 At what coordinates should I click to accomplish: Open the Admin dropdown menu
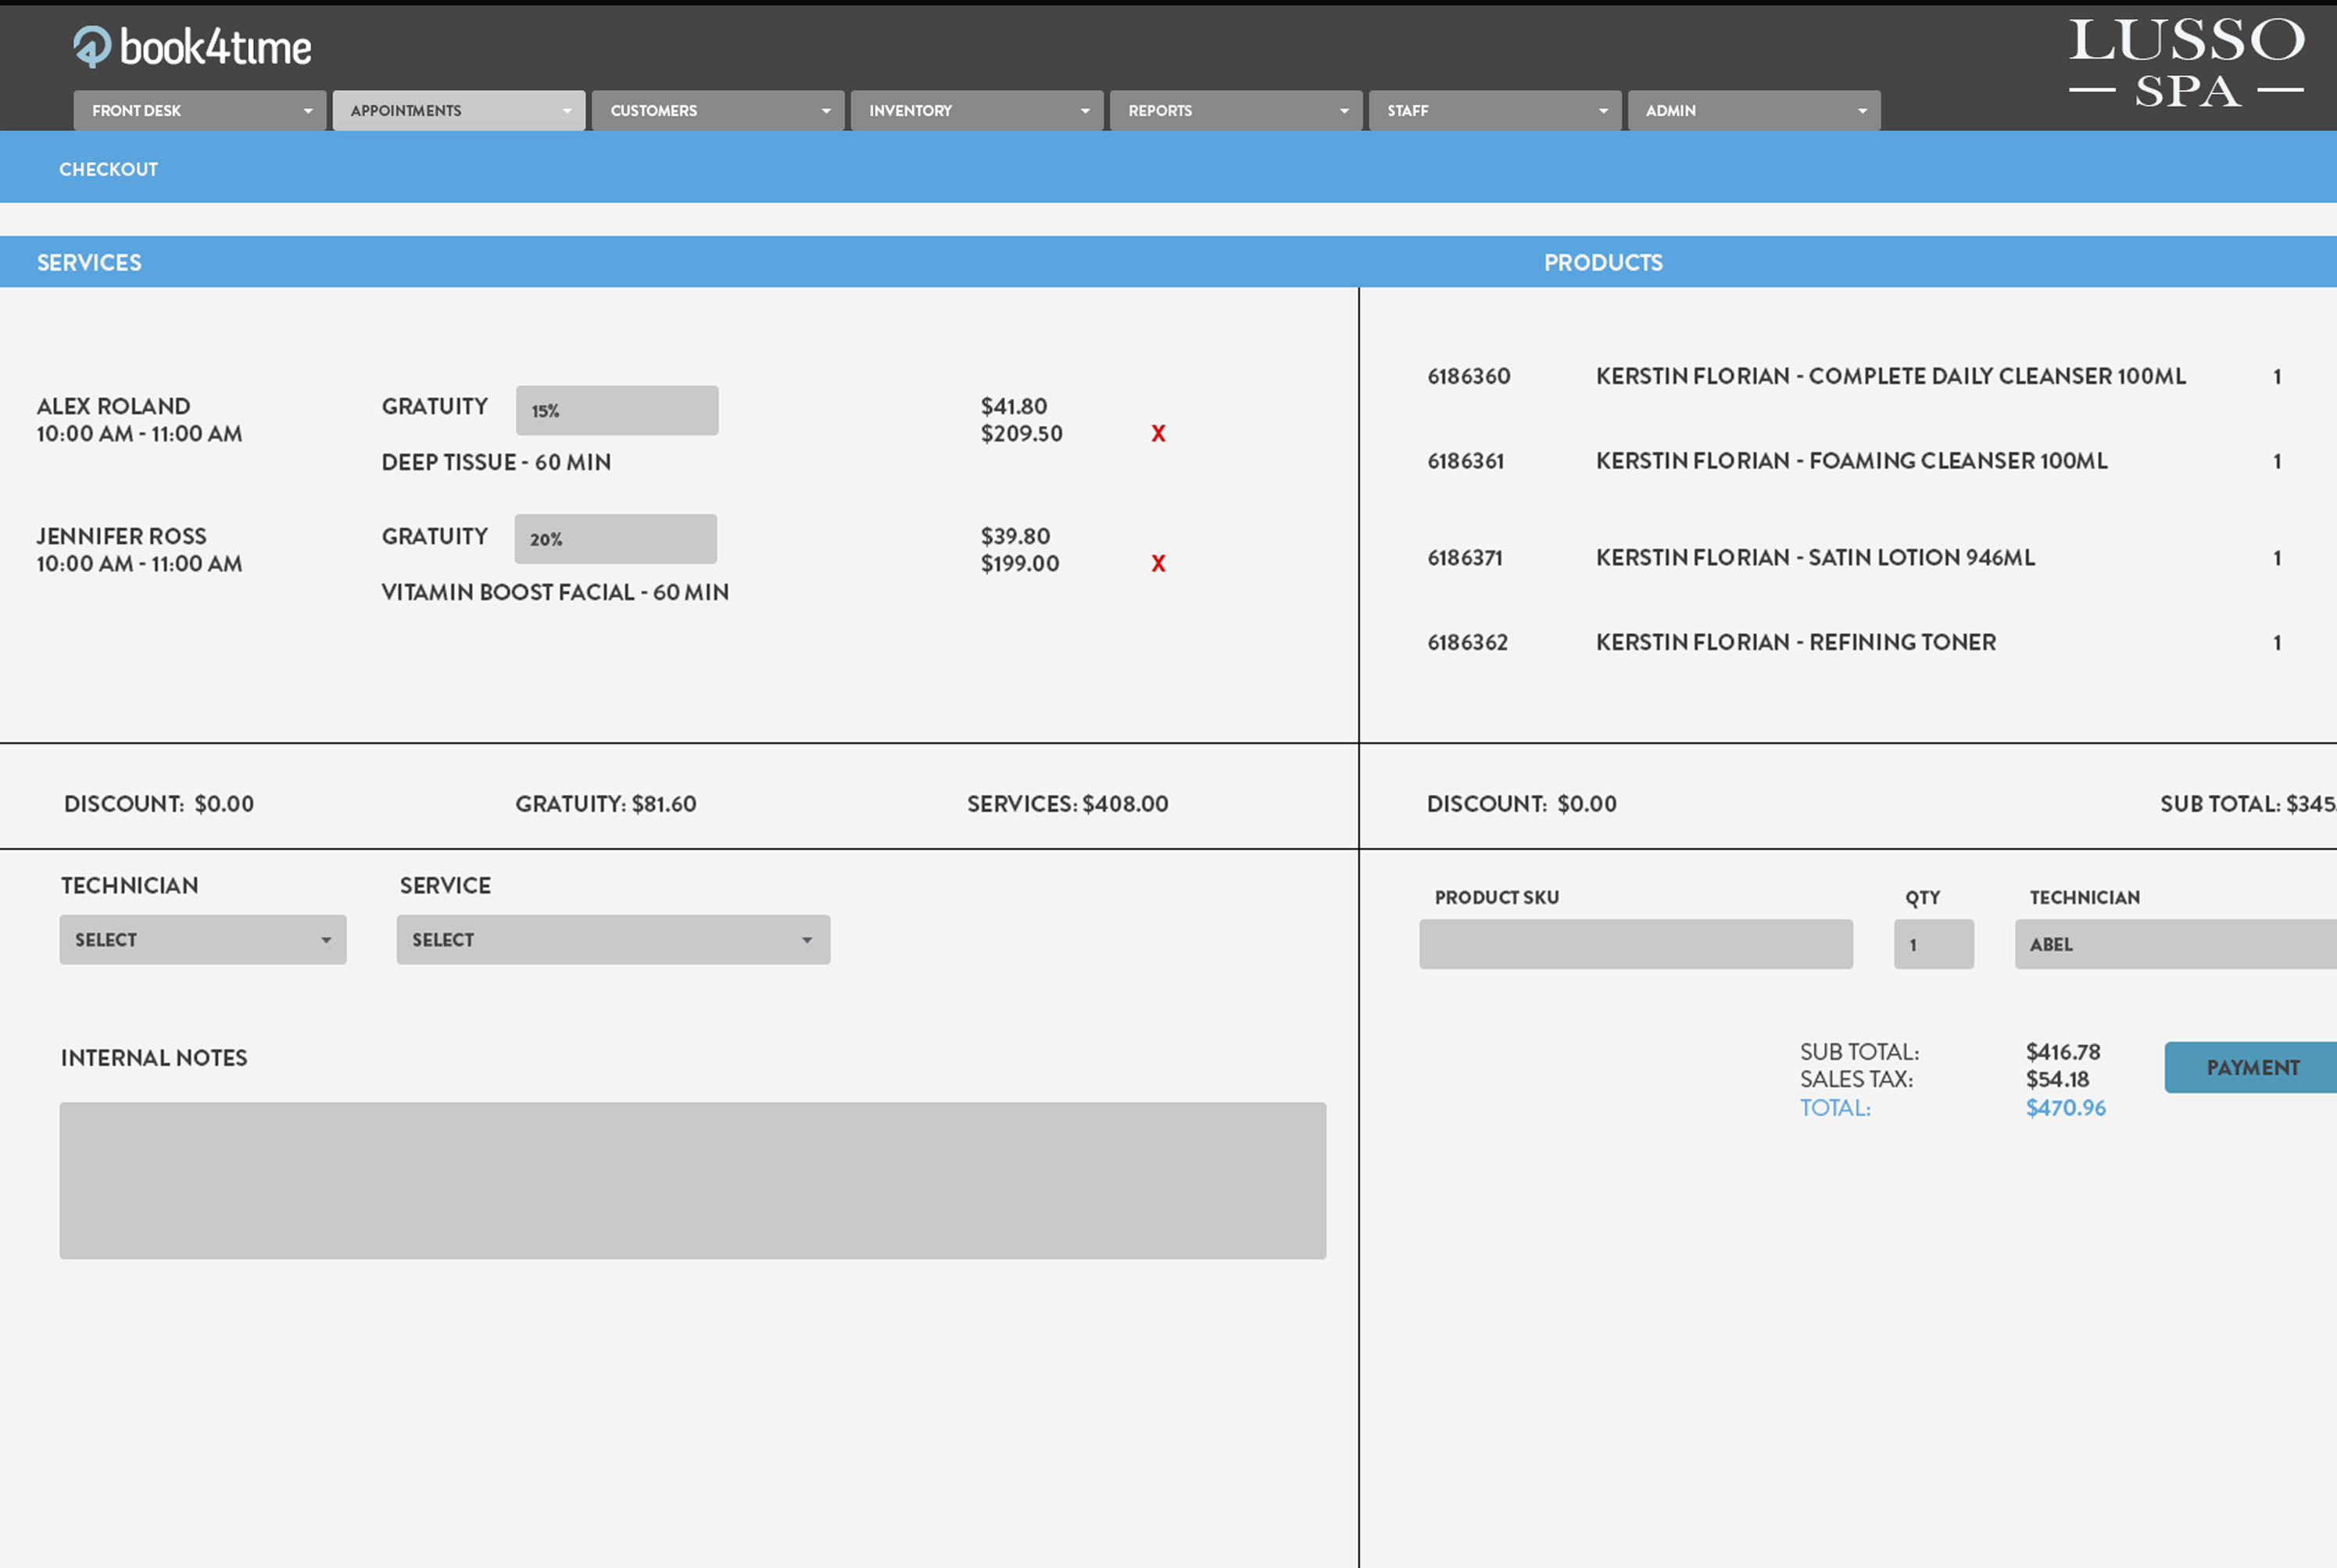tap(1753, 111)
